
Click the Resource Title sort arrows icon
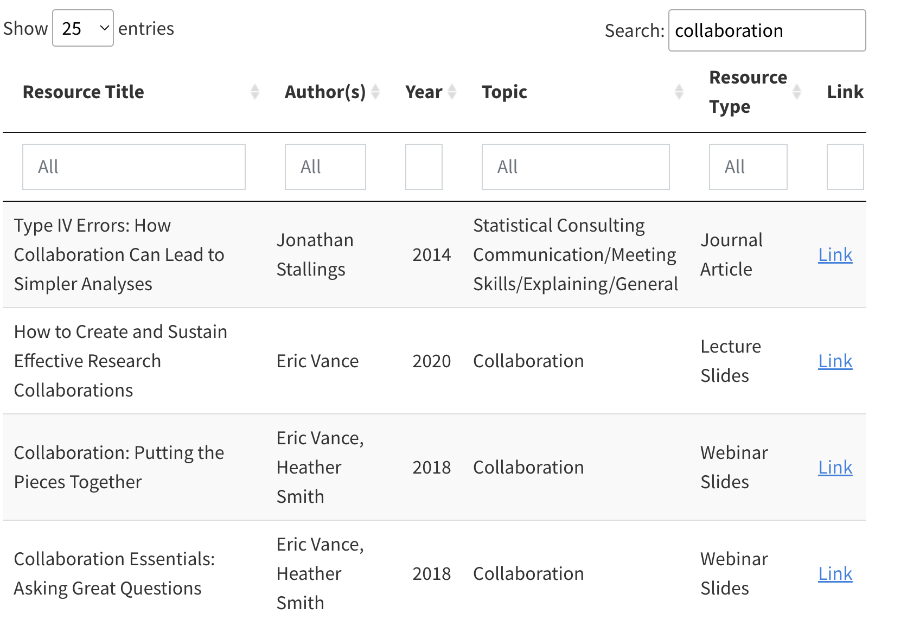click(255, 92)
